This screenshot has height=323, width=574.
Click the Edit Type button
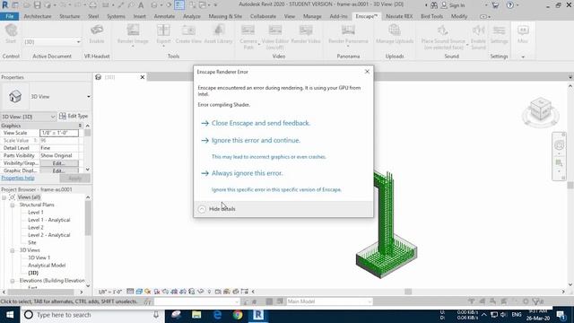pyautogui.click(x=74, y=116)
